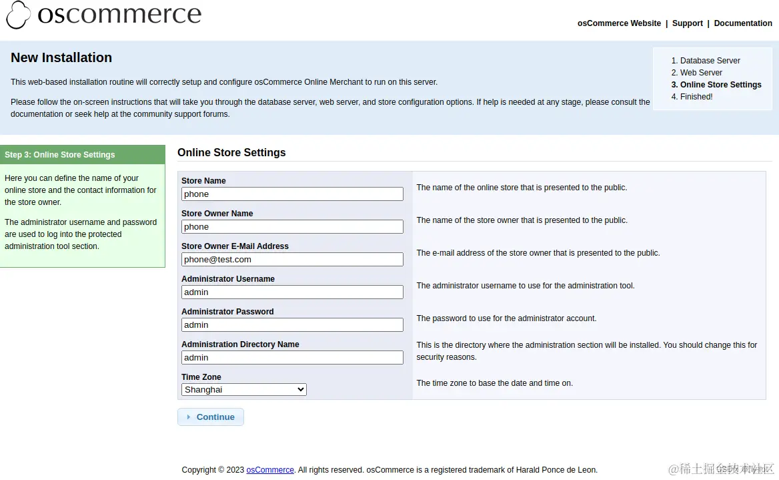The height and width of the screenshot is (480, 779).
Task: Follow the osCommerce link in footer copyright
Action: pos(269,469)
